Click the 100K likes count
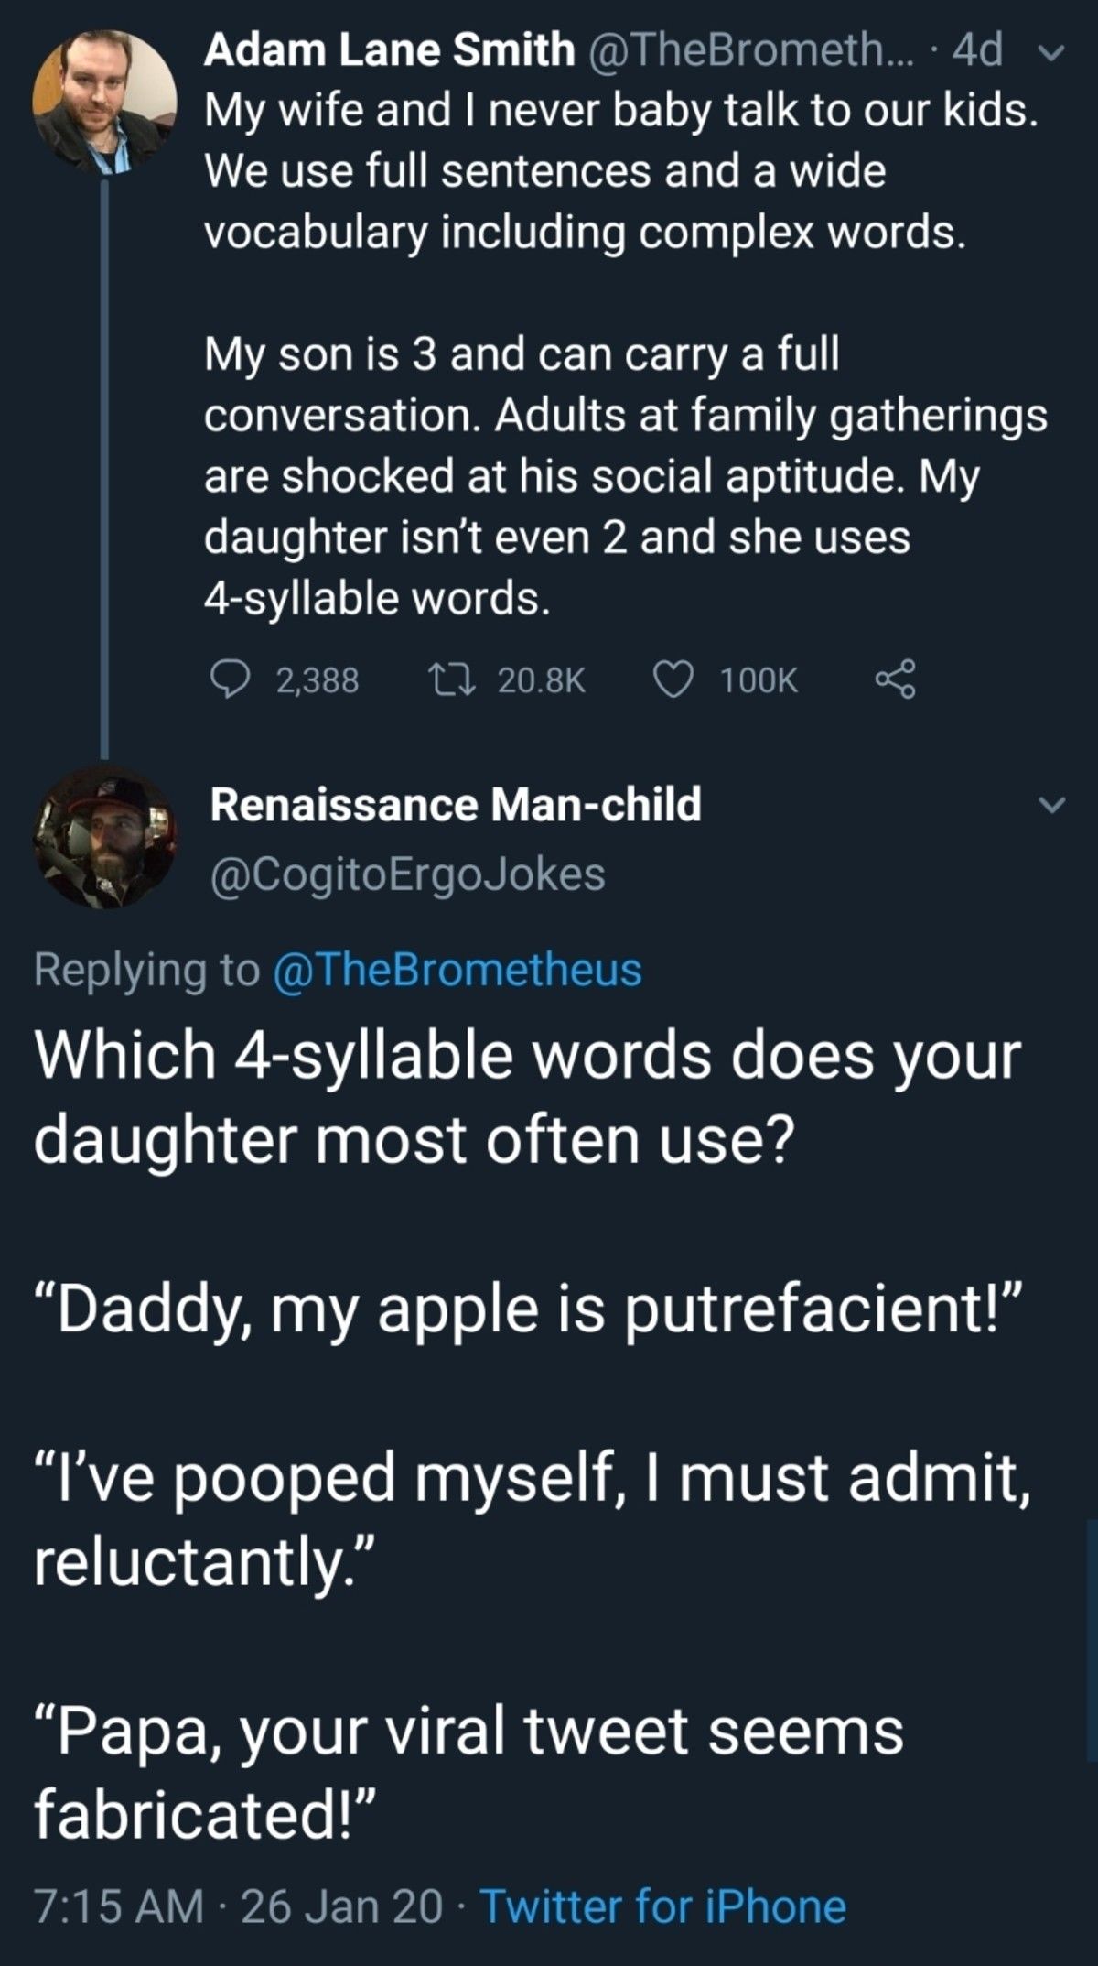Screen dimensions: 1098x1966 coord(759,679)
